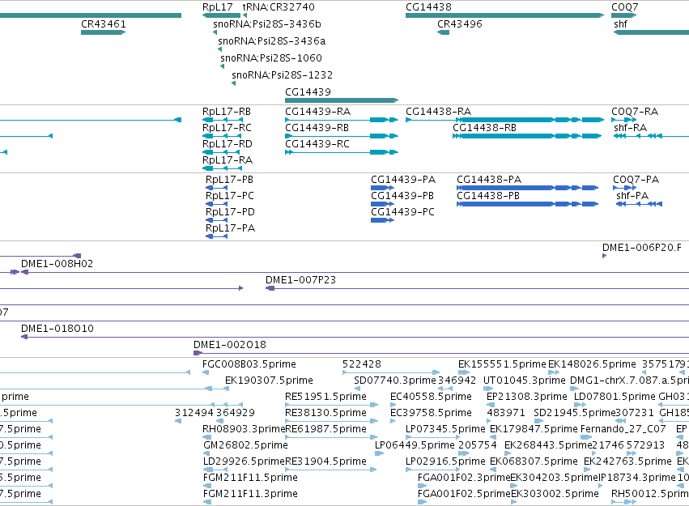Click transcript label CG14439-RA
The width and height of the screenshot is (689, 506).
coord(317,112)
